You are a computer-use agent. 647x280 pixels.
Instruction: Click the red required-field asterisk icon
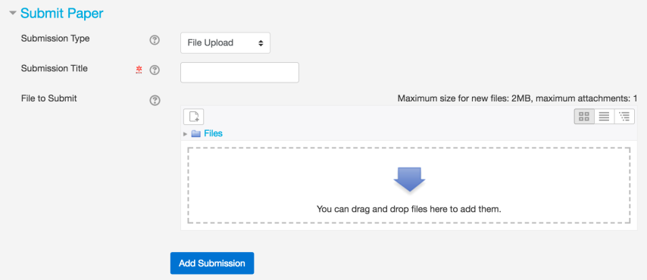pyautogui.click(x=139, y=70)
